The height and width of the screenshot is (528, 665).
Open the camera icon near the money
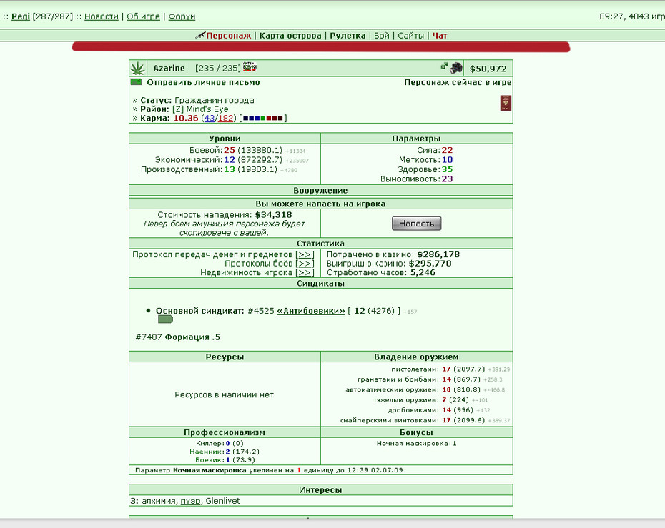pos(456,68)
